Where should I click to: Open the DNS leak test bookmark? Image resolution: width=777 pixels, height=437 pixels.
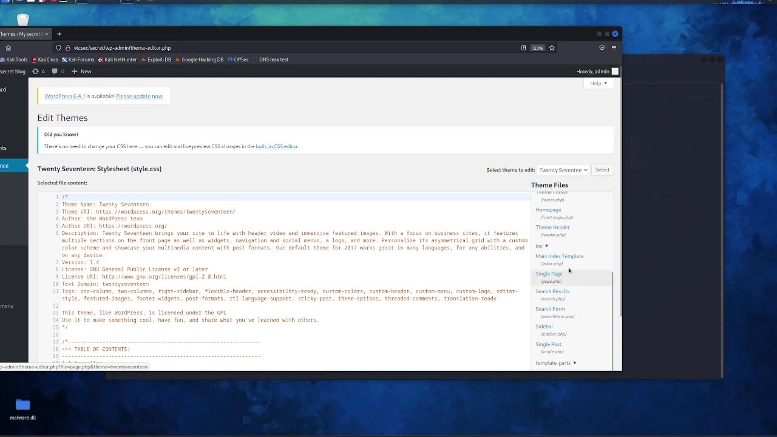(270, 59)
